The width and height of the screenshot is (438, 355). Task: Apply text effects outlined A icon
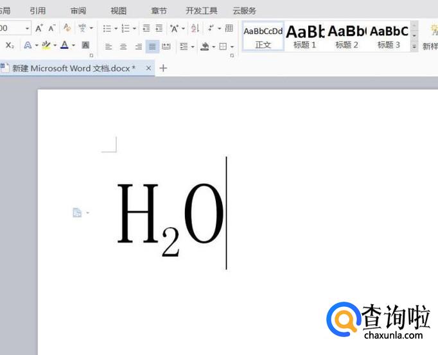coord(28,45)
